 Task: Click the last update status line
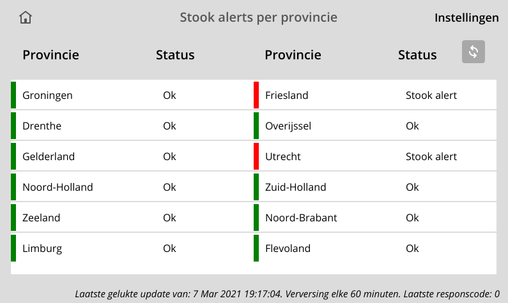tap(288, 294)
